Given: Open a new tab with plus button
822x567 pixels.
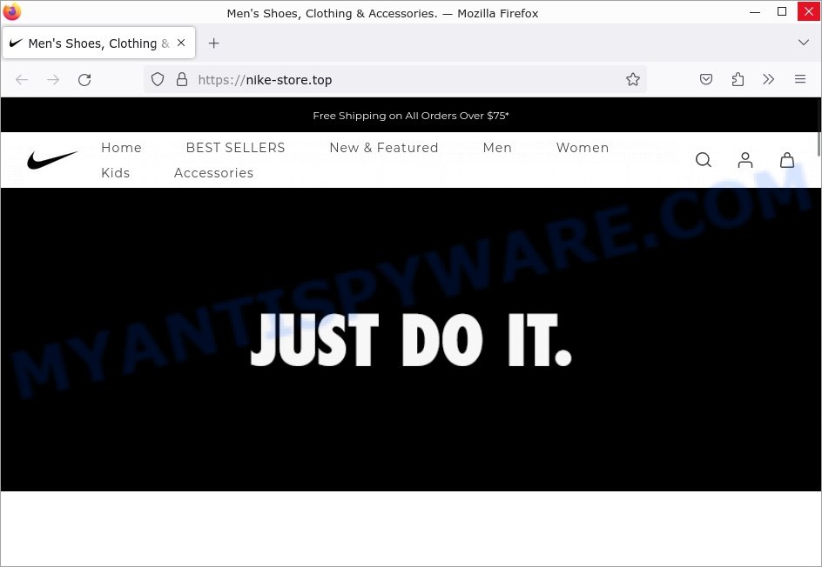Looking at the screenshot, I should tap(213, 43).
